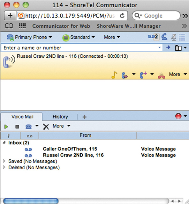Image resolution: width=189 pixels, height=204 pixels.
Task: Play the selected voicemail message
Action: click(6, 127)
